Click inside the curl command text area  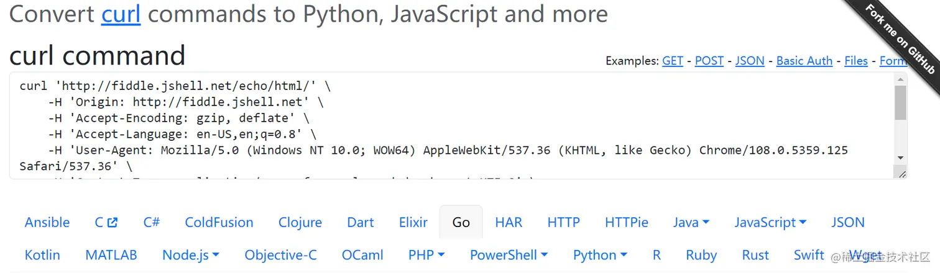(435, 124)
